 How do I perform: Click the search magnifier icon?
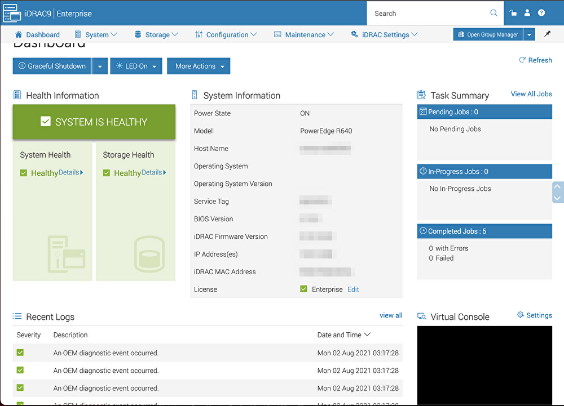point(493,13)
